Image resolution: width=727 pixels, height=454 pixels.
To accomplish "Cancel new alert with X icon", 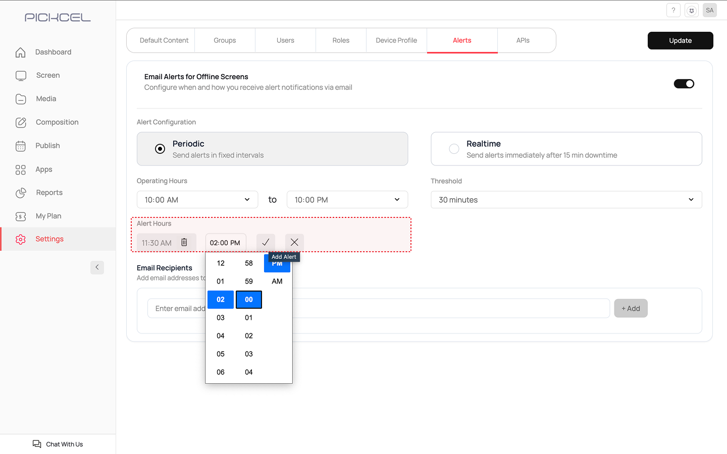I will click(294, 243).
